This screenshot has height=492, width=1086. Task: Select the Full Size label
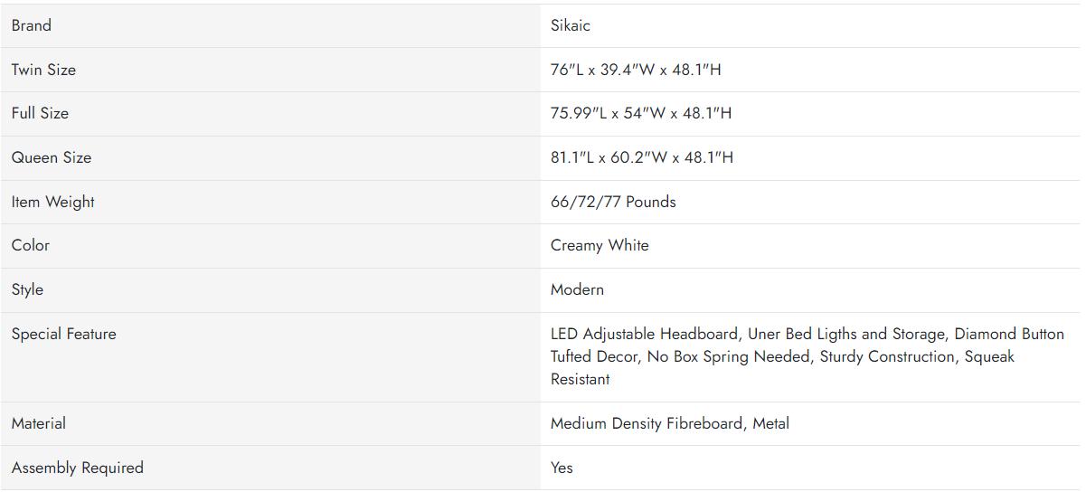40,113
